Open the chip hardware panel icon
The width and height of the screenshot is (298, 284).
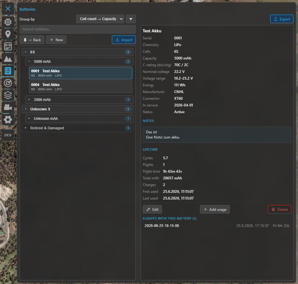[x=8, y=22]
